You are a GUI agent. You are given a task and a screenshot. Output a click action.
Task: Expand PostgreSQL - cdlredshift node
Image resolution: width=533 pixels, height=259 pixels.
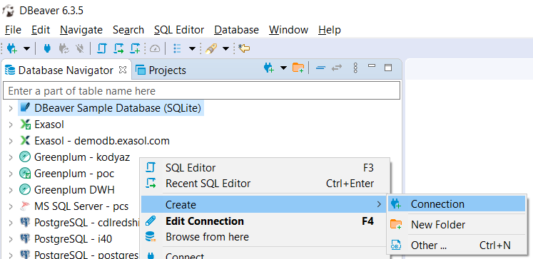(x=11, y=223)
